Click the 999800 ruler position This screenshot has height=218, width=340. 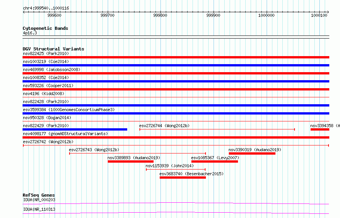[160, 15]
